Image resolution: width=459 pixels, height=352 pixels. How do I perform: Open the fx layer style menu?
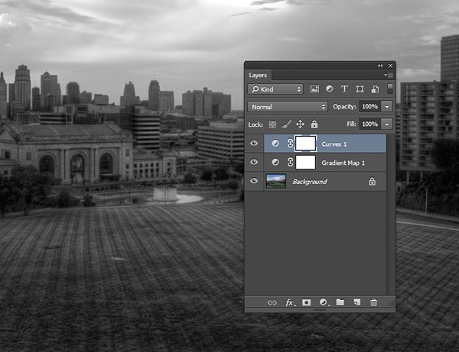(290, 302)
